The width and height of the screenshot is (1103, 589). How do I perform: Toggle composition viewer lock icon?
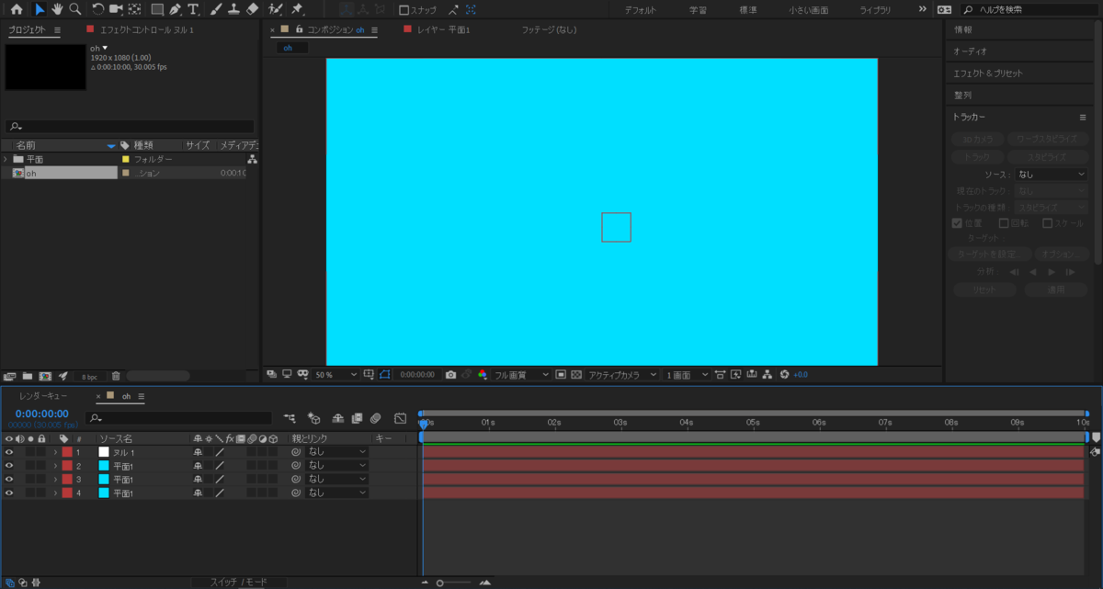coord(299,29)
